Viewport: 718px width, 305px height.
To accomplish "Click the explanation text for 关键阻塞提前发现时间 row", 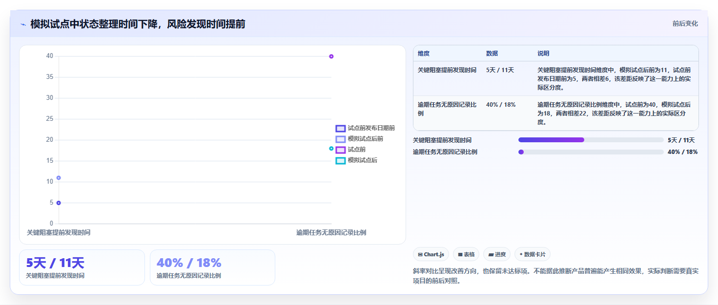I will [615, 79].
